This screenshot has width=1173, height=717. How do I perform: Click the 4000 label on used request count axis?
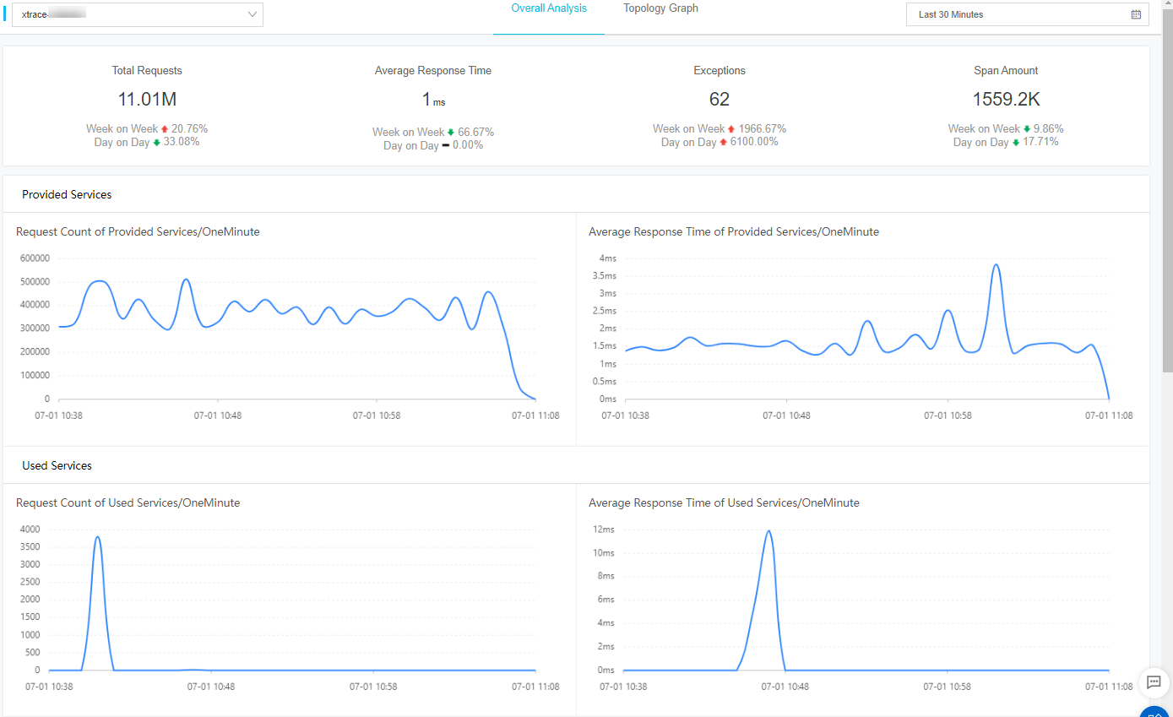click(29, 530)
